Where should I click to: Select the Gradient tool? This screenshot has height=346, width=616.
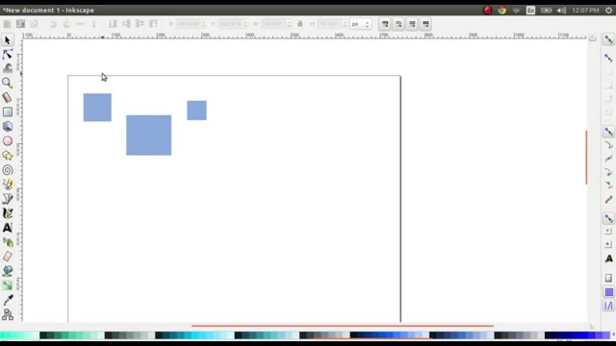(7, 285)
